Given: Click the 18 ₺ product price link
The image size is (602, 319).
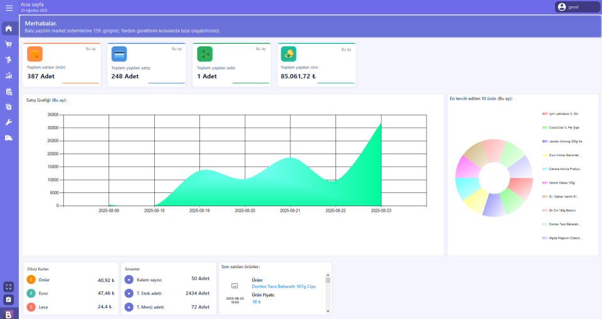Looking at the screenshot, I should pos(256,301).
